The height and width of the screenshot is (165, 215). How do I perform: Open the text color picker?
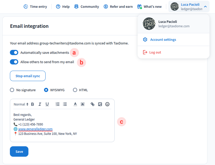coord(75,104)
